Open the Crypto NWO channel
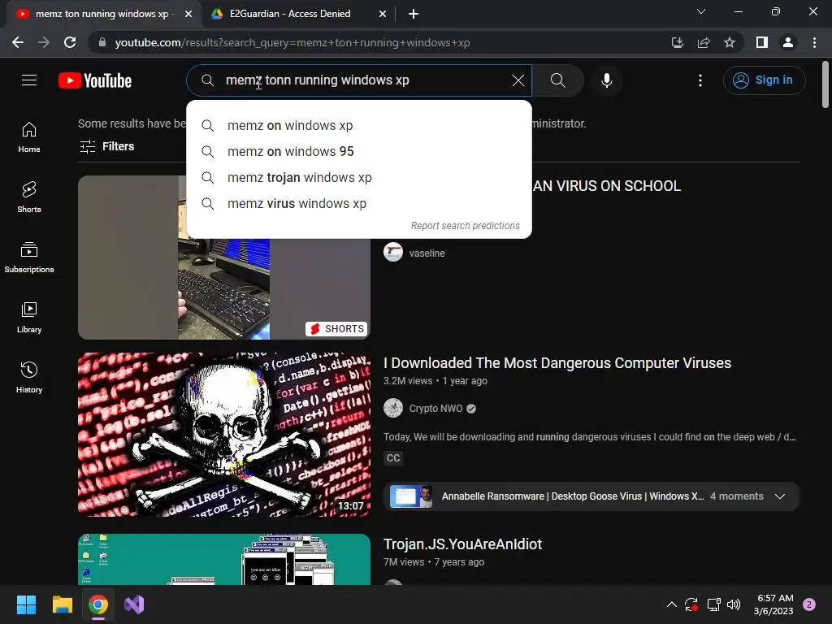Screen dimensions: 832x624 coord(435,409)
